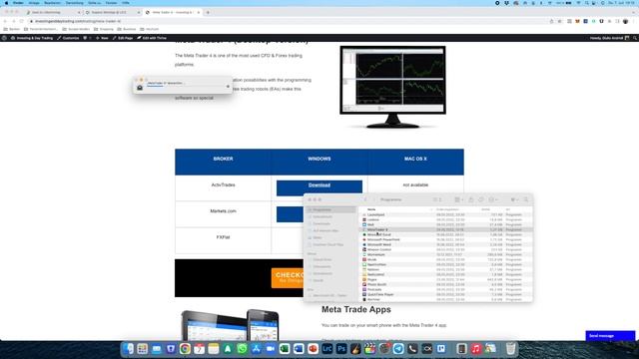Open Telegram from the Dock
The height and width of the screenshot is (359, 639).
point(398,349)
